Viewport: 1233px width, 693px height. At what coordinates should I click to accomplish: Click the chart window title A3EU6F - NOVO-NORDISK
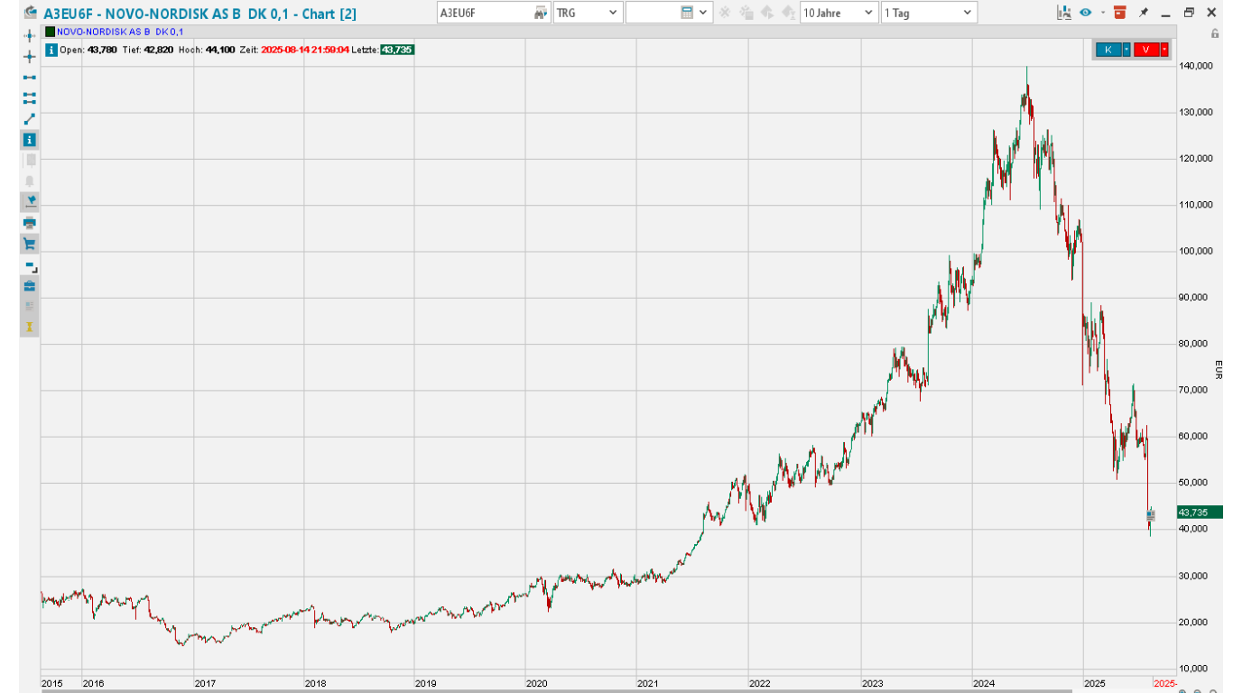click(x=200, y=13)
